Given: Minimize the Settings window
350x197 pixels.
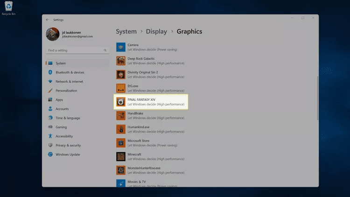Looking at the screenshot, I should pyautogui.click(x=292, y=18).
